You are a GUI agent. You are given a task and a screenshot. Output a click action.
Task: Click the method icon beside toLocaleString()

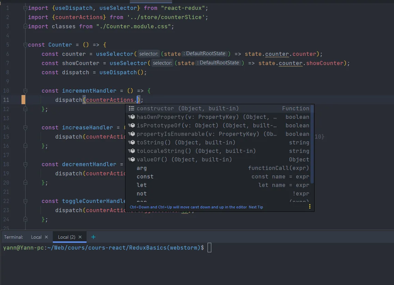coord(132,151)
